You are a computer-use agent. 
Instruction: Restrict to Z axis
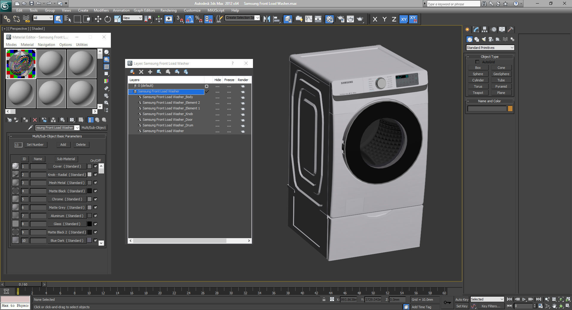pos(394,19)
